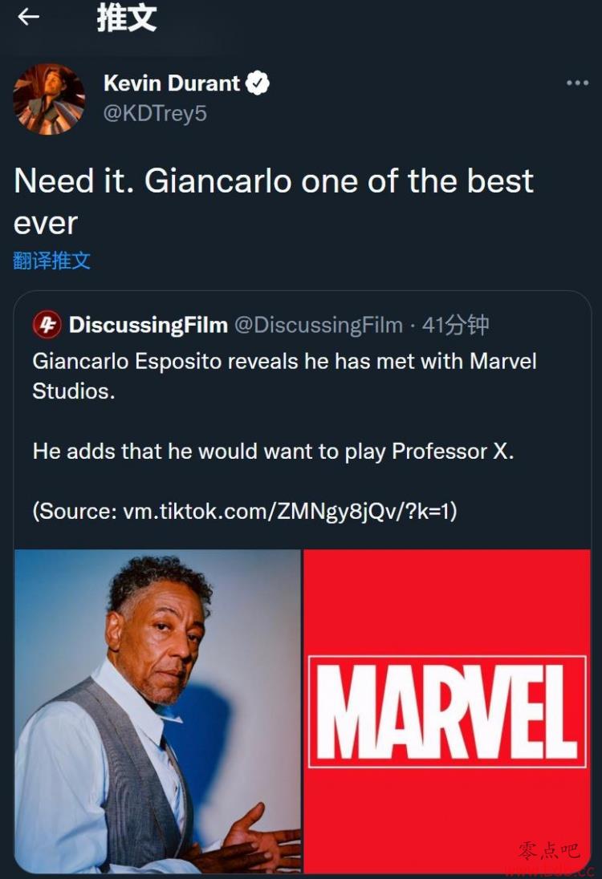Viewport: 602px width, 879px height.
Task: Open the 41分钟 timestamp
Action: [455, 325]
